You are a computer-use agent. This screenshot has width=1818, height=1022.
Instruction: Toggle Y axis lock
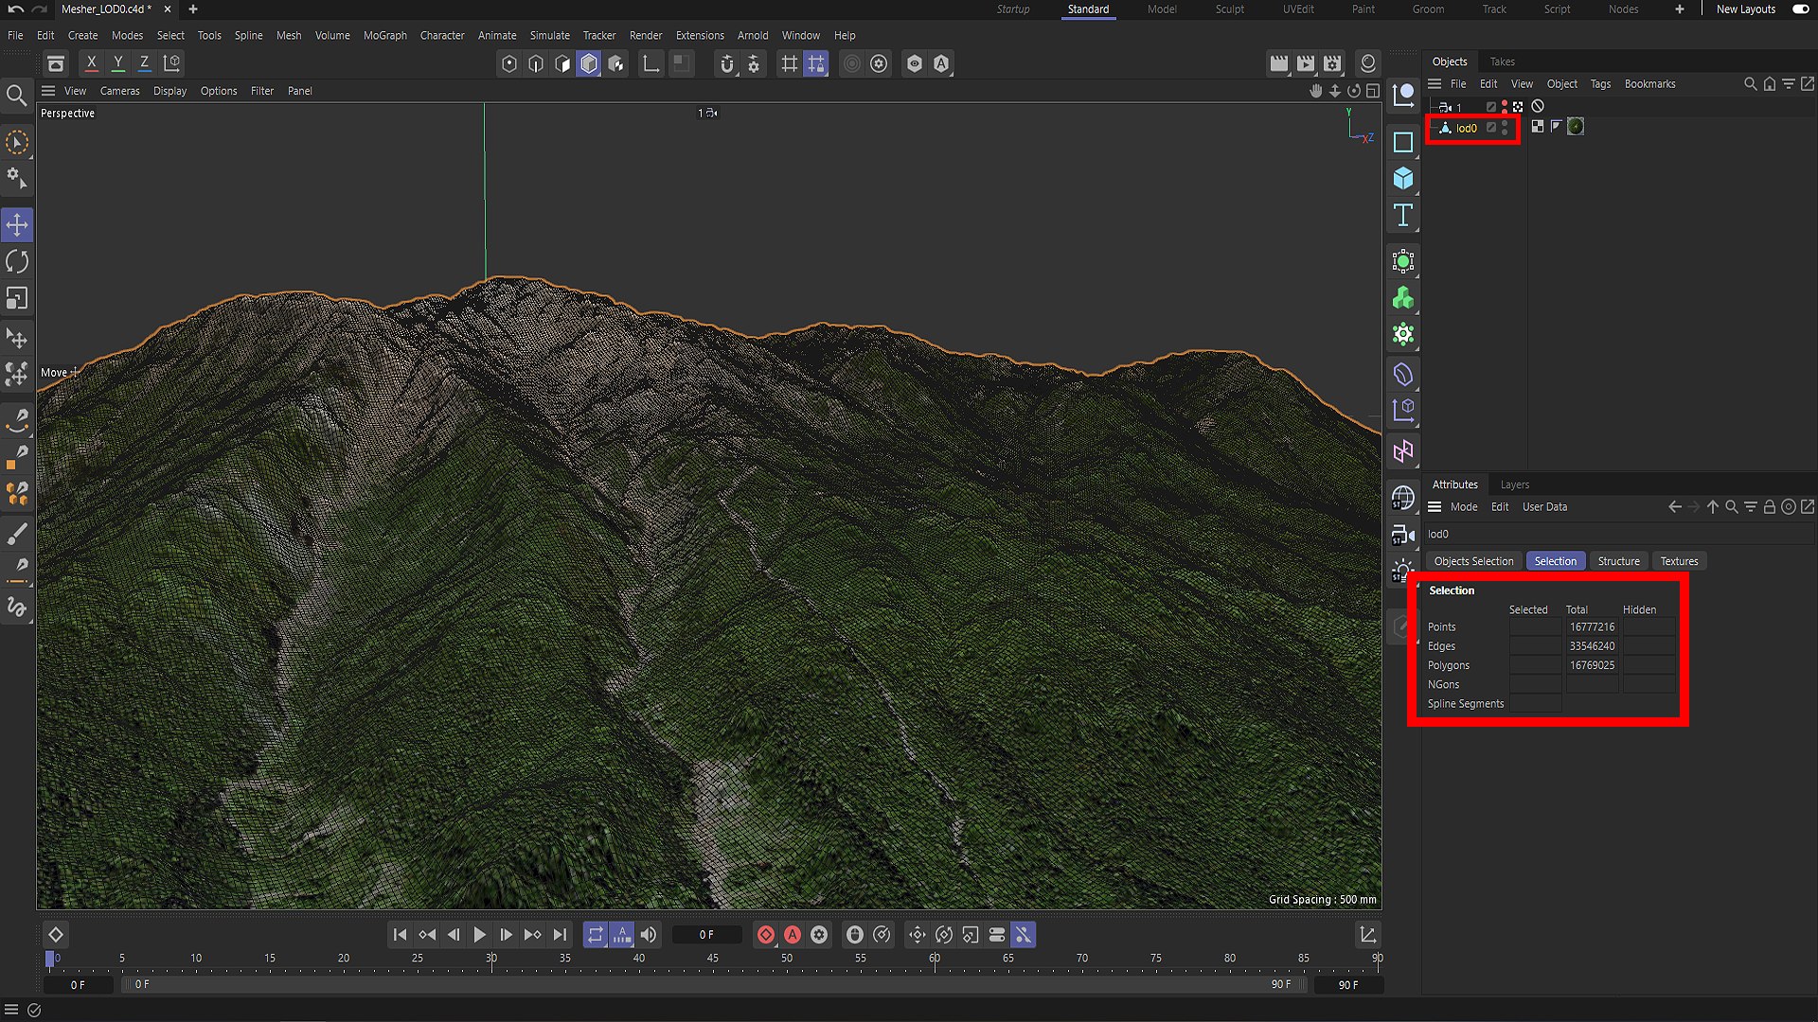(118, 63)
